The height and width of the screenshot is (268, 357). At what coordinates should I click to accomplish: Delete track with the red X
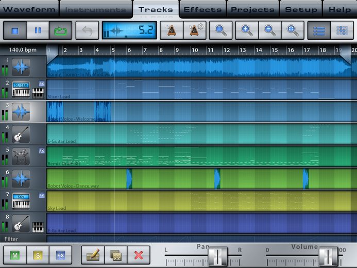[x=139, y=255]
